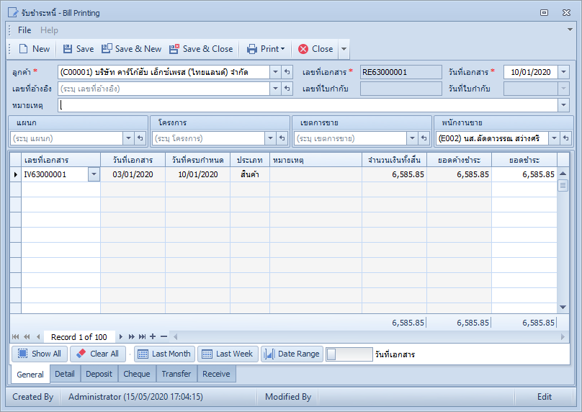This screenshot has height=412, width=582.
Task: Click reset icon in พนักงานขาย box
Action: 565,138
